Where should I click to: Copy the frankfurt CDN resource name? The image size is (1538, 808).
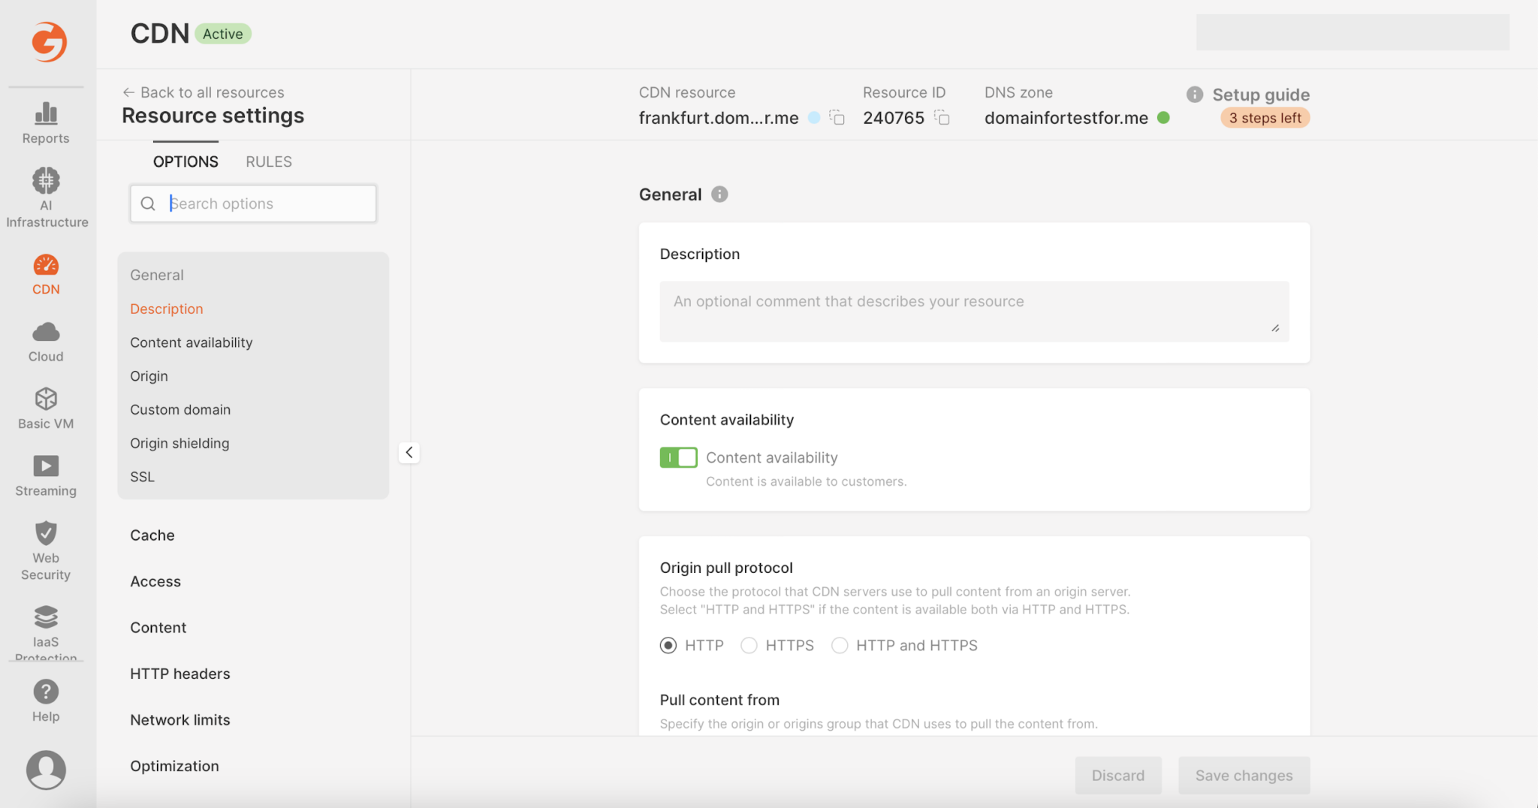click(x=836, y=118)
